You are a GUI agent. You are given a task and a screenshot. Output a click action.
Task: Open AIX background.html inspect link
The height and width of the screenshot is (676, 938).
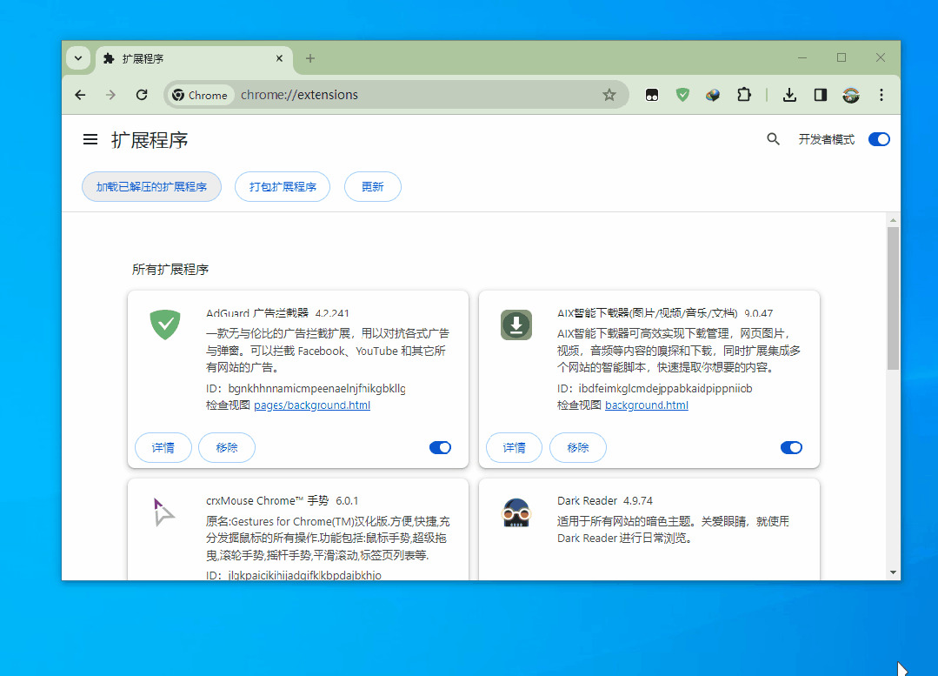point(647,405)
